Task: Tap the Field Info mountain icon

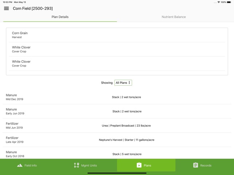Action: pos(20,165)
